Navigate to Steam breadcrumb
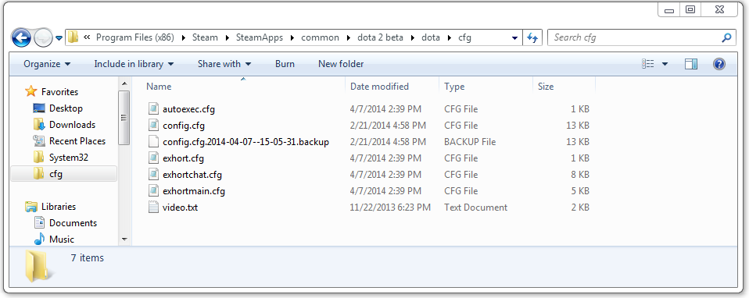The width and height of the screenshot is (749, 298). point(205,37)
